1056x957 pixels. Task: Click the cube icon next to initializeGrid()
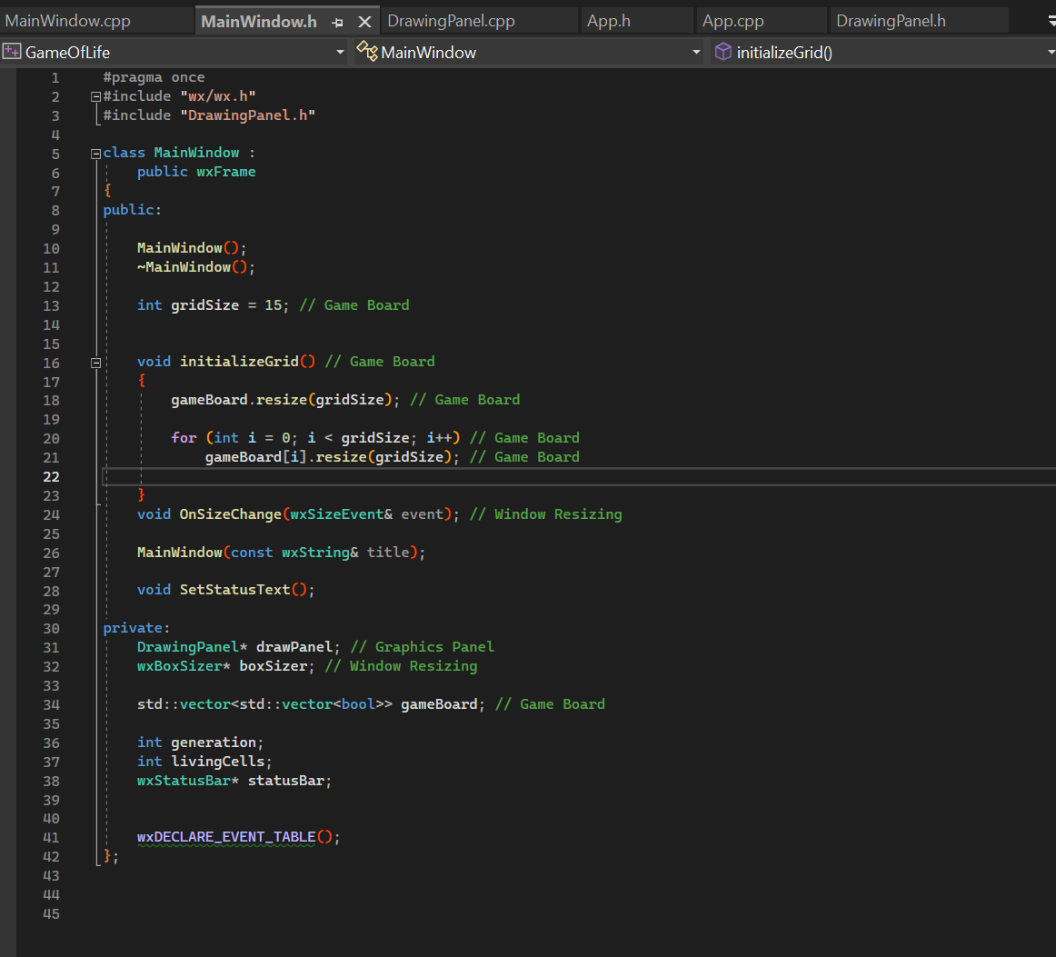coord(722,52)
